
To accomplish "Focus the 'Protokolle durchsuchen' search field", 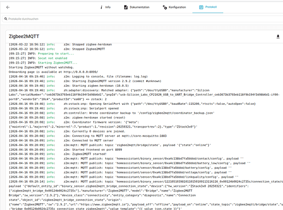I will pyautogui.click(x=143, y=19).
